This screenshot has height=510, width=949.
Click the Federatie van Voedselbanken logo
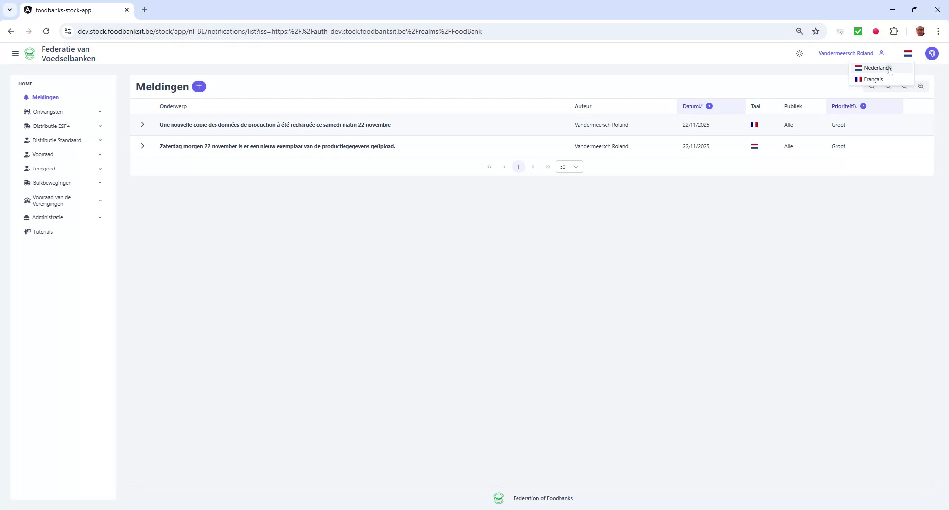click(x=30, y=53)
